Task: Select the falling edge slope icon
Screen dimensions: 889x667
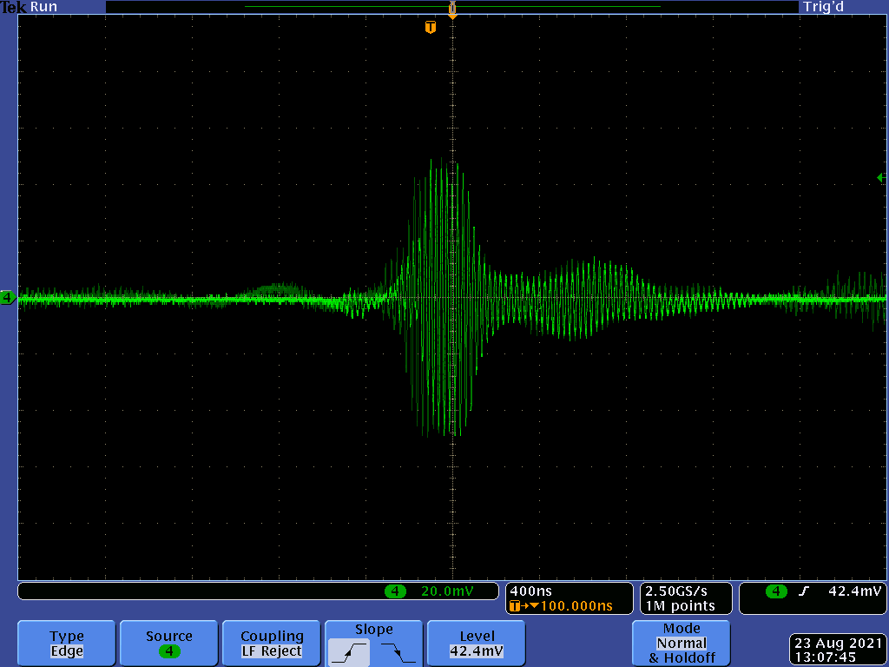Action: 398,650
